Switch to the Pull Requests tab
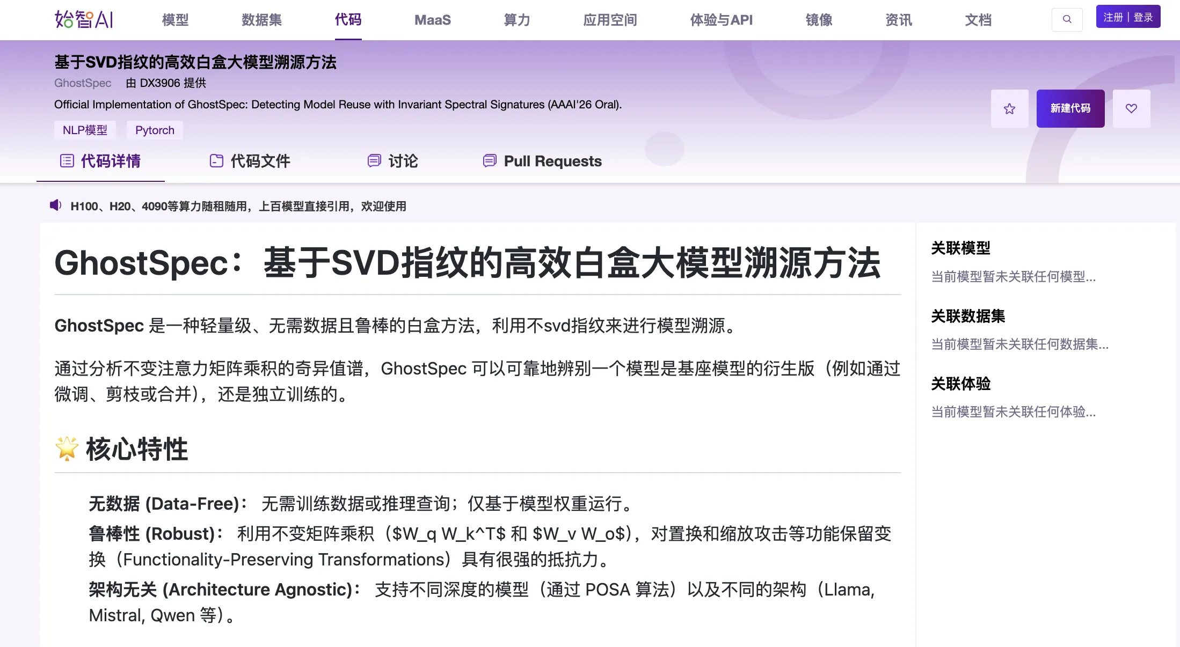Screen dimensions: 1180x647 552,161
